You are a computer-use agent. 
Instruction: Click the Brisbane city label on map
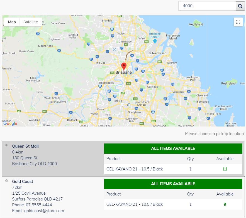124,72
